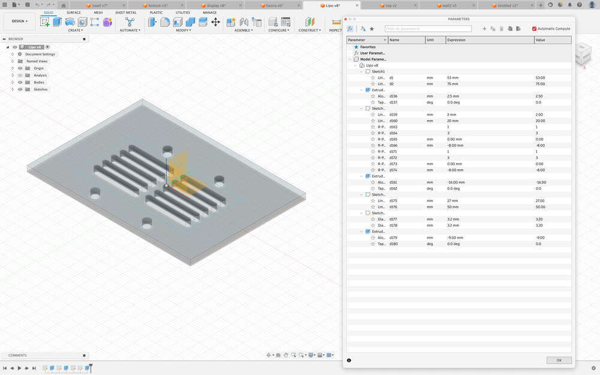
Task: Jump to the timeline start
Action: tap(5, 368)
